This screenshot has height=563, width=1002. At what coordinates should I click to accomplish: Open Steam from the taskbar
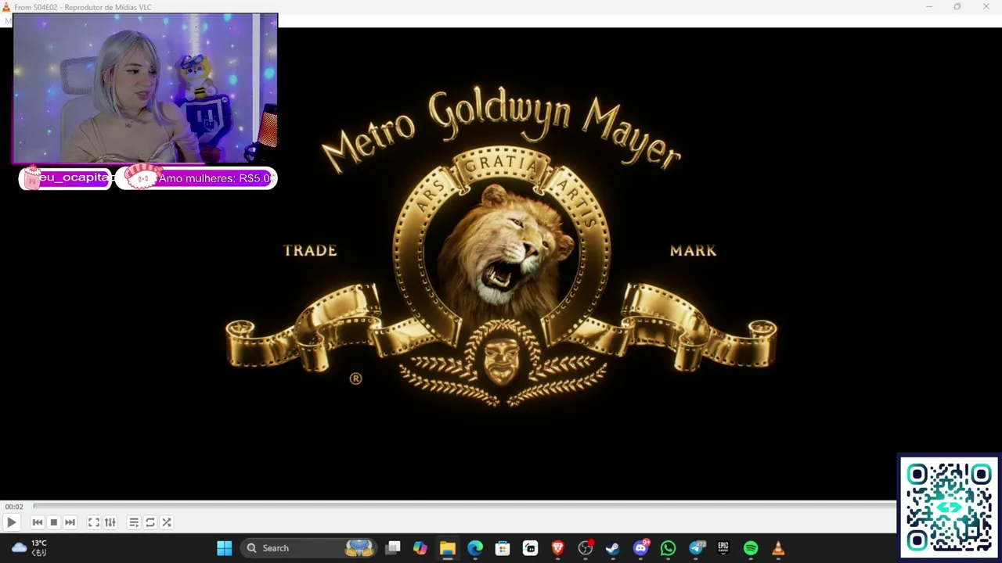613,548
